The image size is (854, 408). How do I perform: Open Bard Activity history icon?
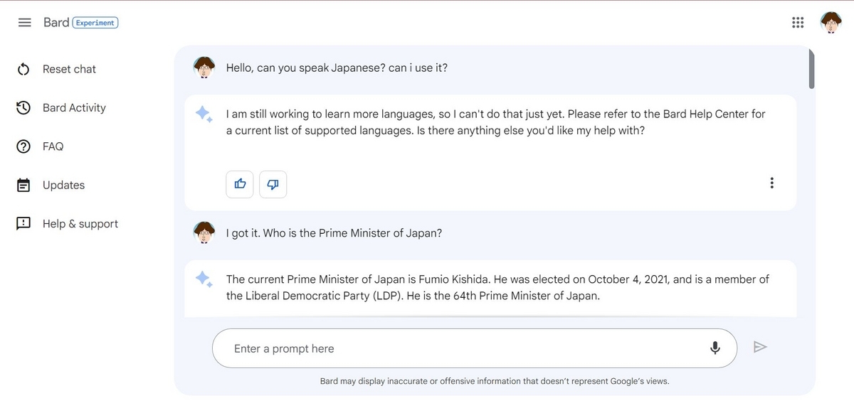pyautogui.click(x=23, y=108)
